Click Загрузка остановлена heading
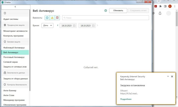Viewport: 178px width, 107px height. point(132,85)
